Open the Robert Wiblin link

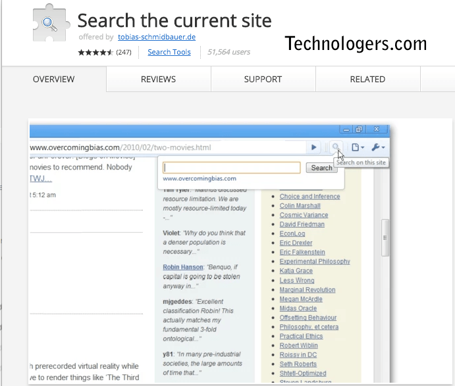pyautogui.click(x=298, y=345)
